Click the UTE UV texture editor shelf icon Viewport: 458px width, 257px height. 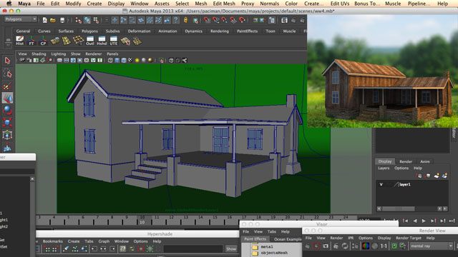coord(114,41)
